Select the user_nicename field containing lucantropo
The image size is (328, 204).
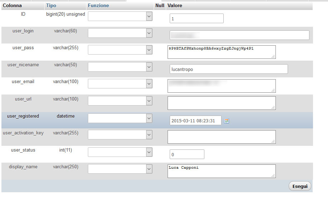point(229,69)
